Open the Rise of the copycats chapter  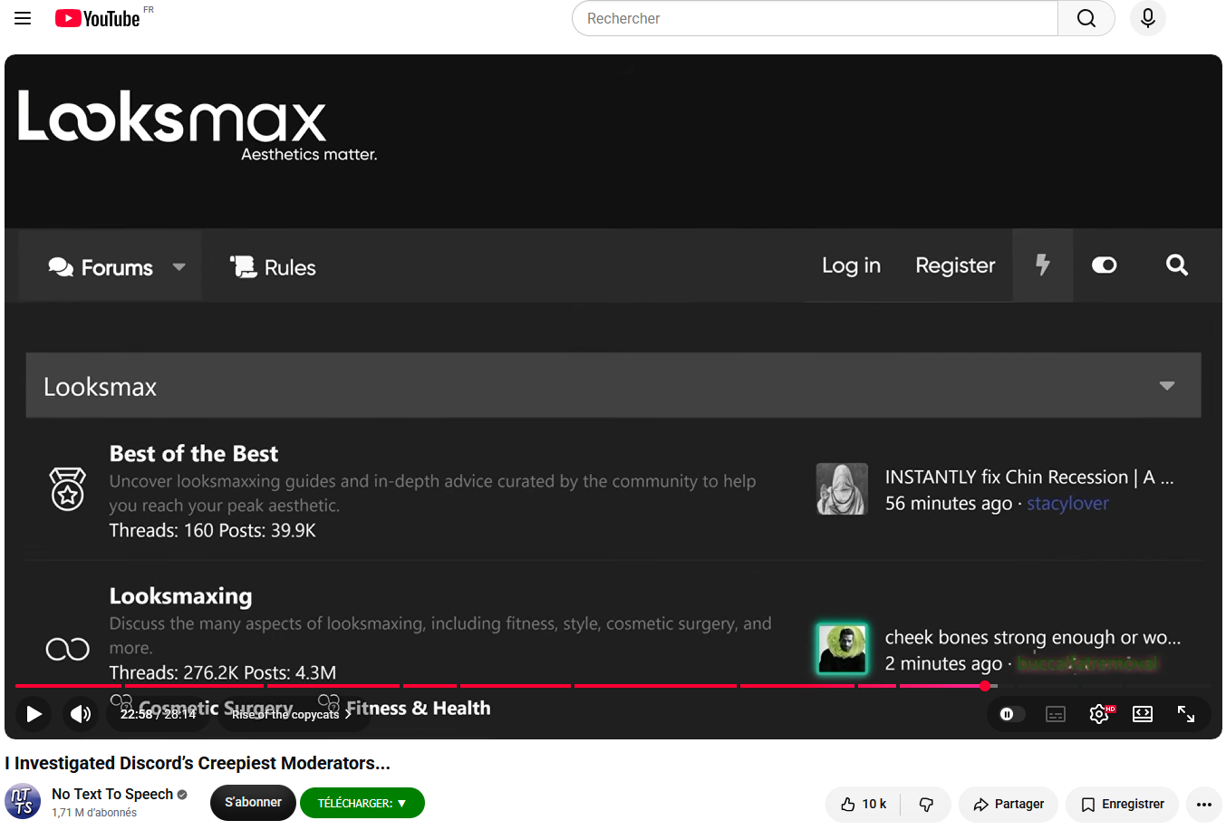(291, 714)
